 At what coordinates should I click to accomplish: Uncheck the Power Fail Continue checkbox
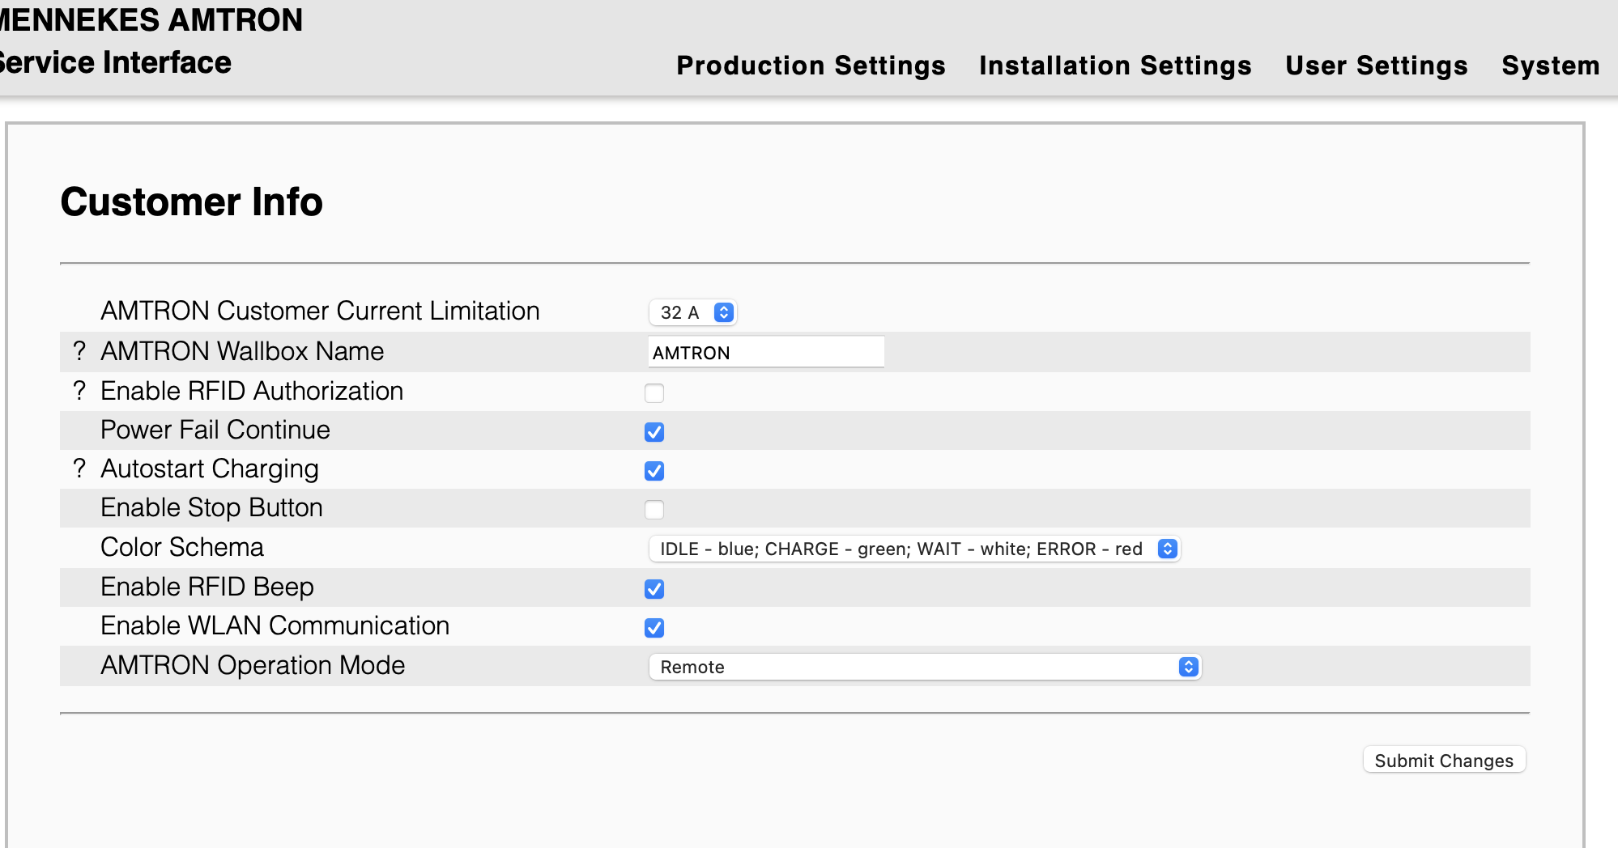[654, 432]
